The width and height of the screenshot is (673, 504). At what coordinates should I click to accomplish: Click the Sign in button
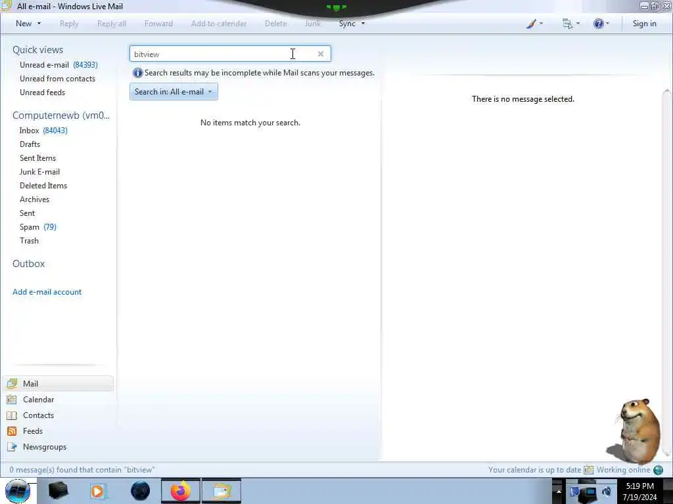tap(644, 24)
